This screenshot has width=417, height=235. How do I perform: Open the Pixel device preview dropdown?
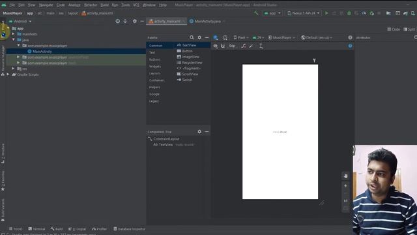[x=241, y=38]
